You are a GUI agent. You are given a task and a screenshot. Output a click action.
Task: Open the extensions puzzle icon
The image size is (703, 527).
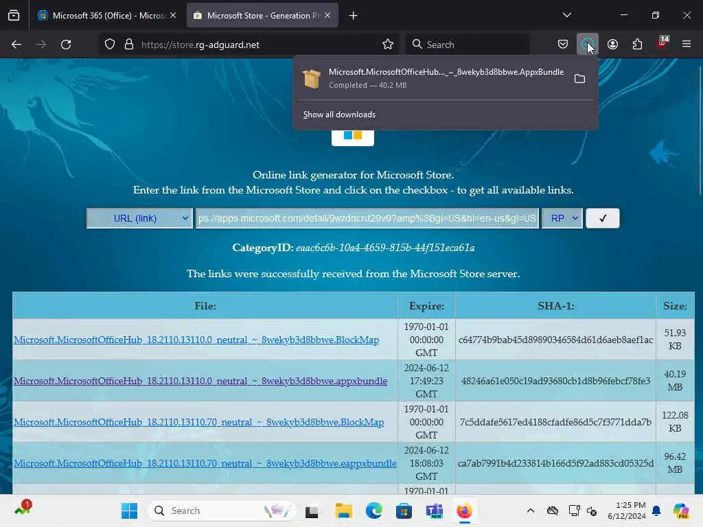[637, 45]
